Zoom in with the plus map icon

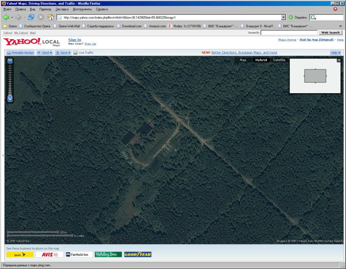click(10, 99)
